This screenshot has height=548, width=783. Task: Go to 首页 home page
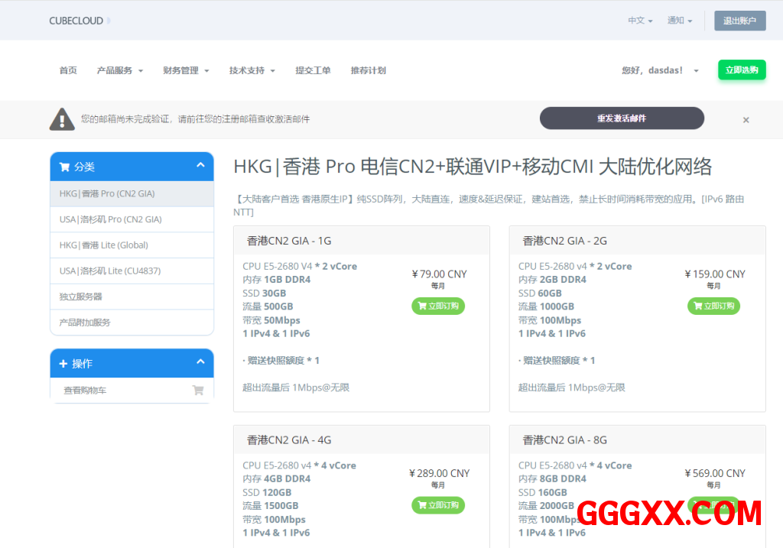click(x=68, y=70)
